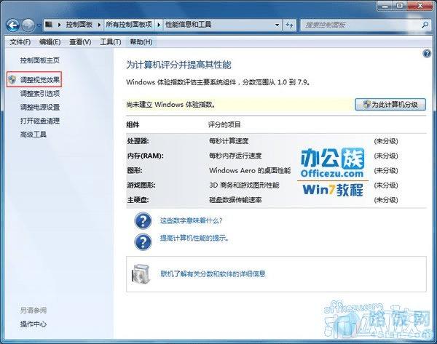Expand the arrow after the computer icon
Viewport: 437px width, 344px height.
click(59, 25)
